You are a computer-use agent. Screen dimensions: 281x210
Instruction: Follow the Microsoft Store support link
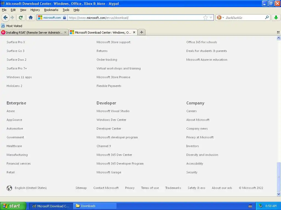[113, 42]
